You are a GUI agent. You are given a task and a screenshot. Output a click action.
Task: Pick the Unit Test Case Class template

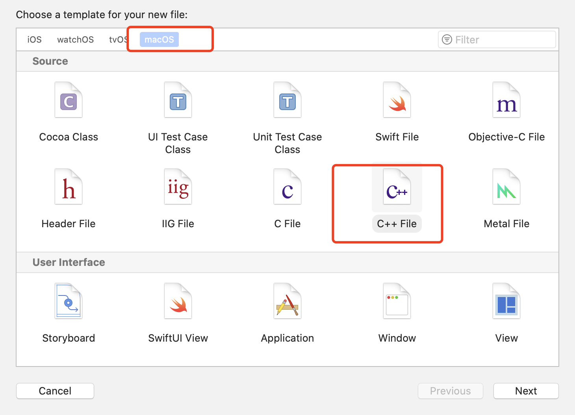[287, 100]
